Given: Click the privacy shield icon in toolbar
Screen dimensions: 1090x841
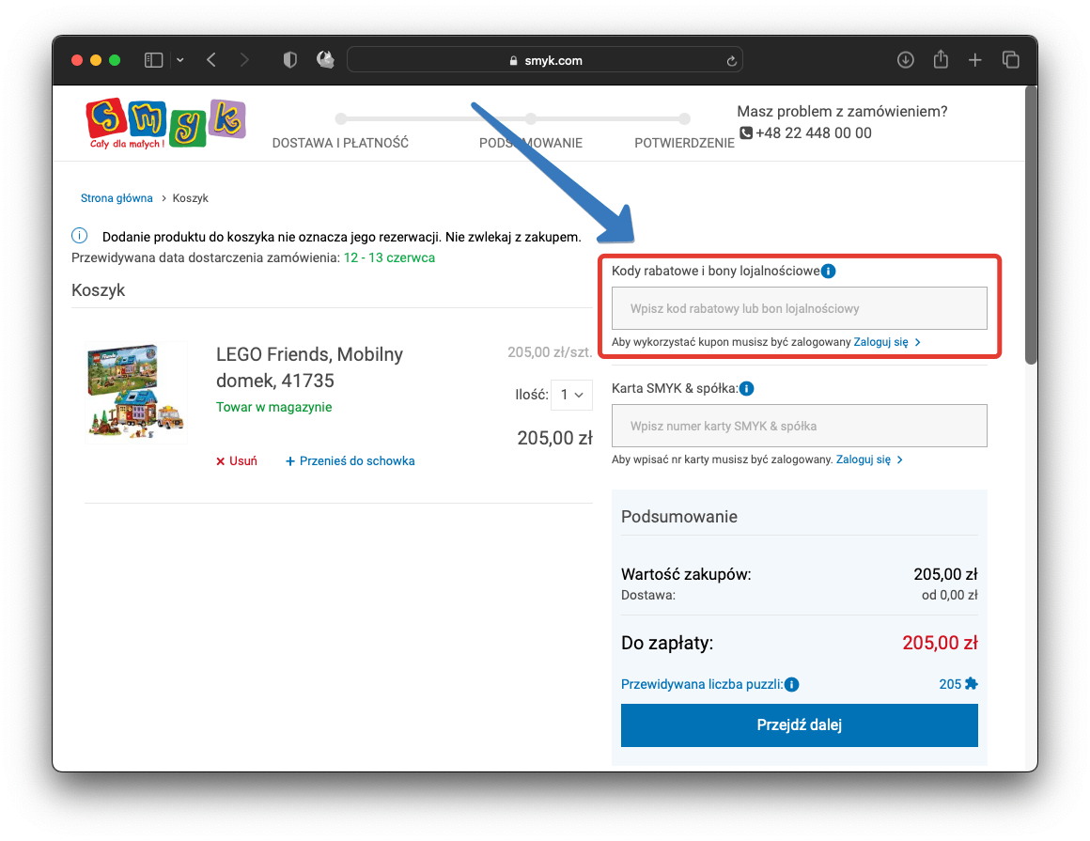Looking at the screenshot, I should coord(290,60).
